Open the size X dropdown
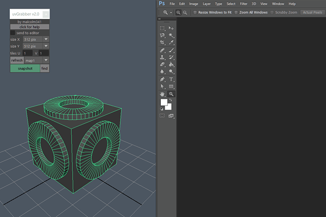Image resolution: width=326 pixels, height=217 pixels. (x=46, y=40)
